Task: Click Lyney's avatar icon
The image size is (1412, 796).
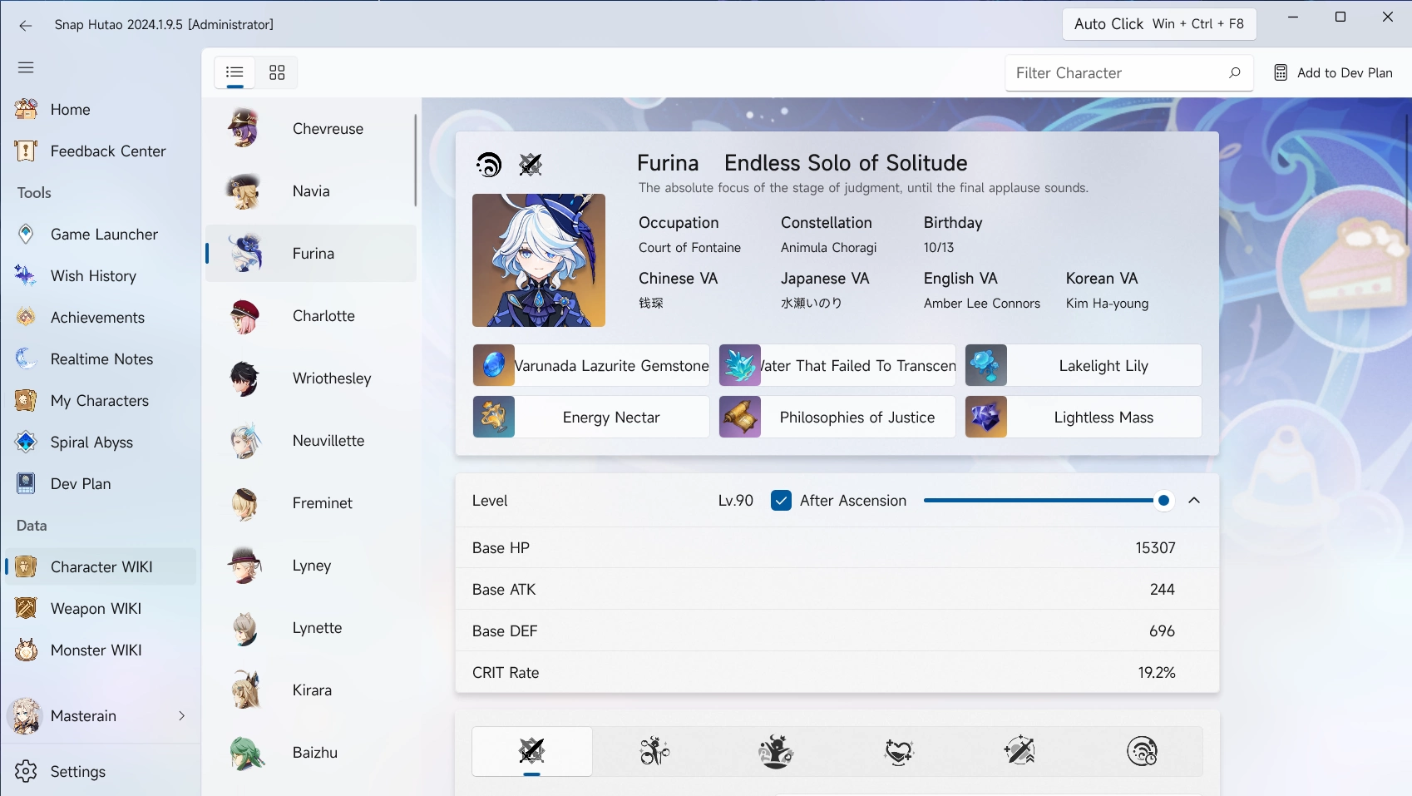Action: (x=244, y=566)
